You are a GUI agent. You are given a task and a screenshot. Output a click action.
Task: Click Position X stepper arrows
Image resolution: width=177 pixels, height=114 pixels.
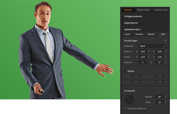click(x=149, y=52)
